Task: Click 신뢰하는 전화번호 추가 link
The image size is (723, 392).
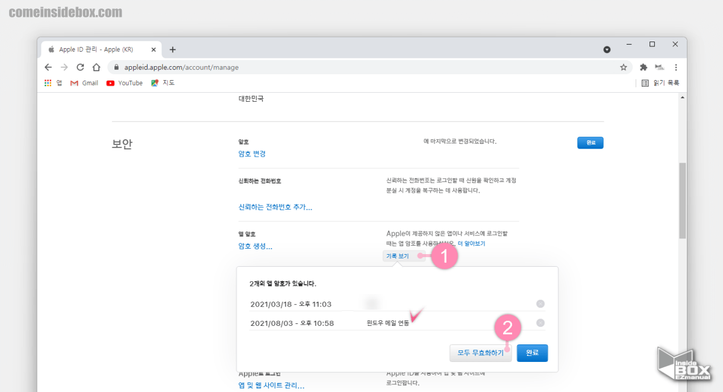Action: [x=275, y=207]
